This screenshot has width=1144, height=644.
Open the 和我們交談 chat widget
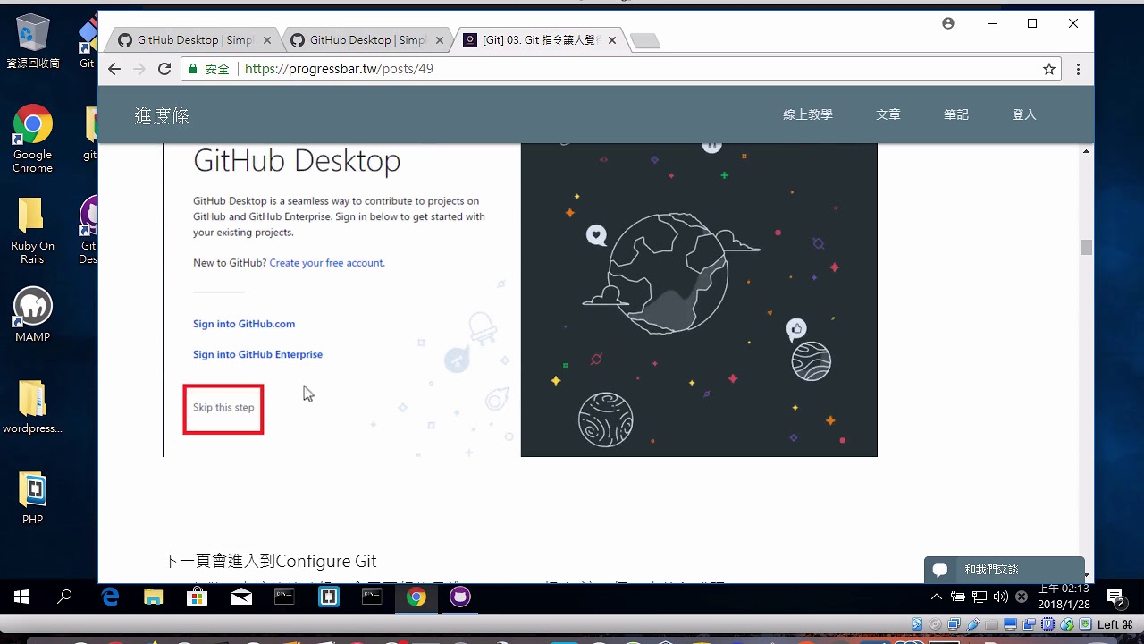(1005, 570)
